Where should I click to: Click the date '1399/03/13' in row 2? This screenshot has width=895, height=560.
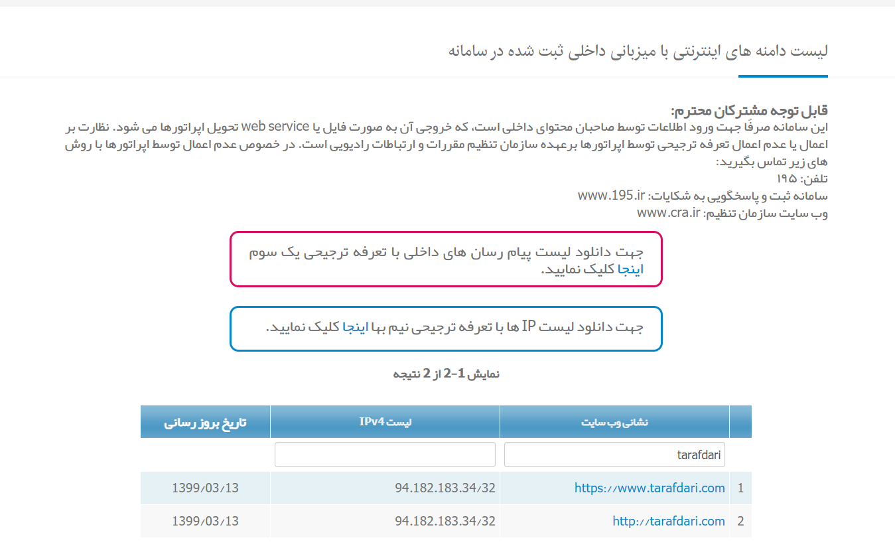point(205,522)
